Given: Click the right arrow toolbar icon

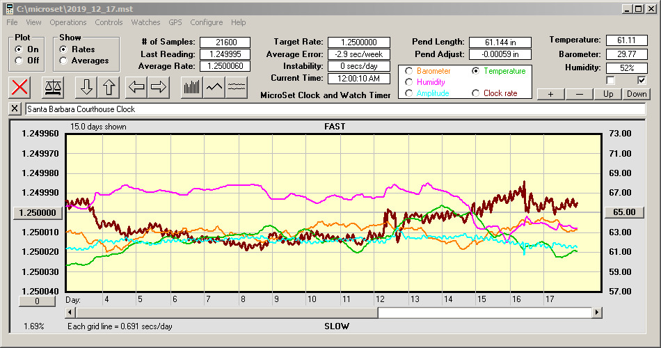Looking at the screenshot, I should pos(159,87).
